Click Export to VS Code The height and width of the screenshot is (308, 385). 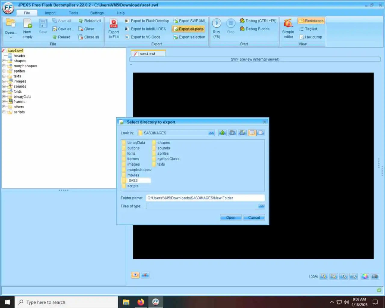click(142, 37)
